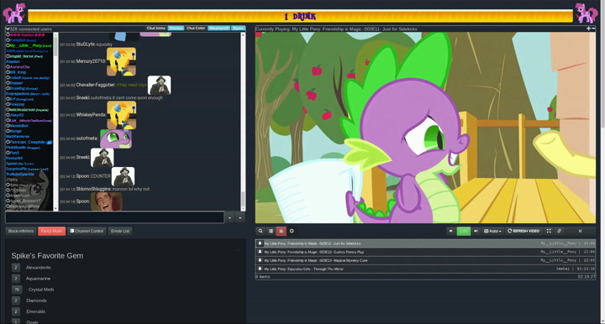The image size is (605, 324).
Task: Click the user list vertical scrollbar
Action: click(55, 122)
